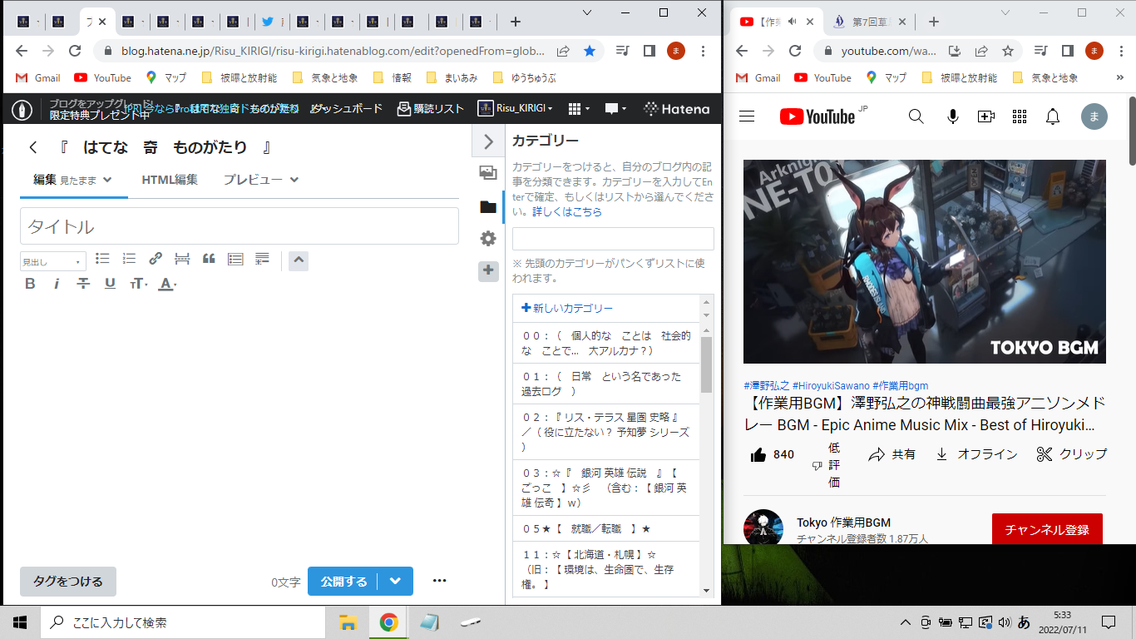Image resolution: width=1136 pixels, height=639 pixels.
Task: Apply strikethrough formatting
Action: tap(83, 284)
